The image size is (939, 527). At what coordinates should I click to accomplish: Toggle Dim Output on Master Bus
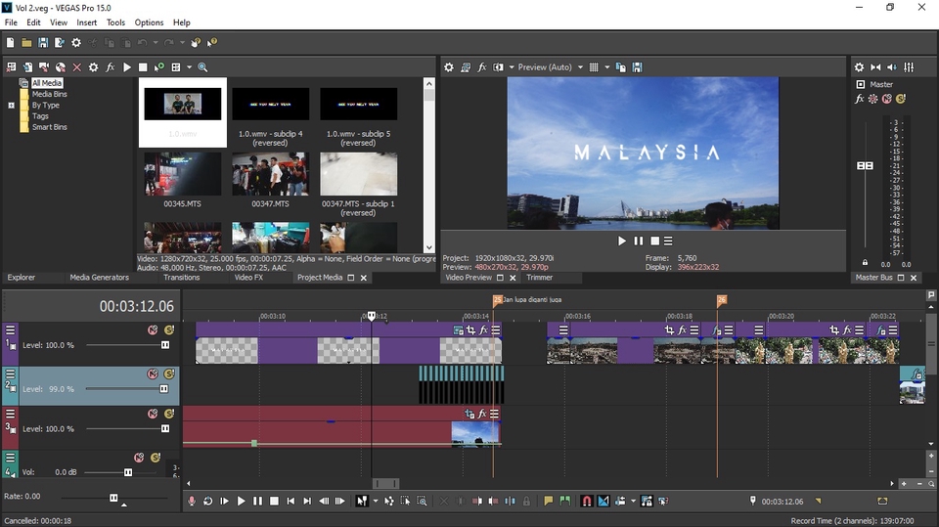[x=892, y=67]
